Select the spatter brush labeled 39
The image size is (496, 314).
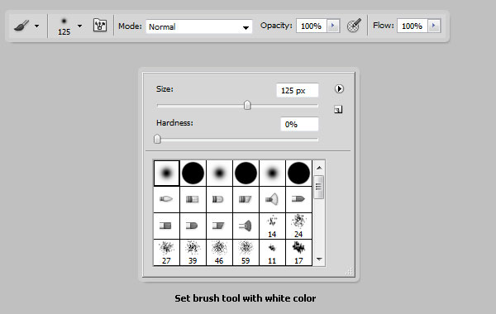193,252
